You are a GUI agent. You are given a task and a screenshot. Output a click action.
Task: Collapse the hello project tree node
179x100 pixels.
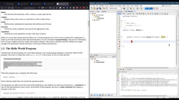coord(91,13)
